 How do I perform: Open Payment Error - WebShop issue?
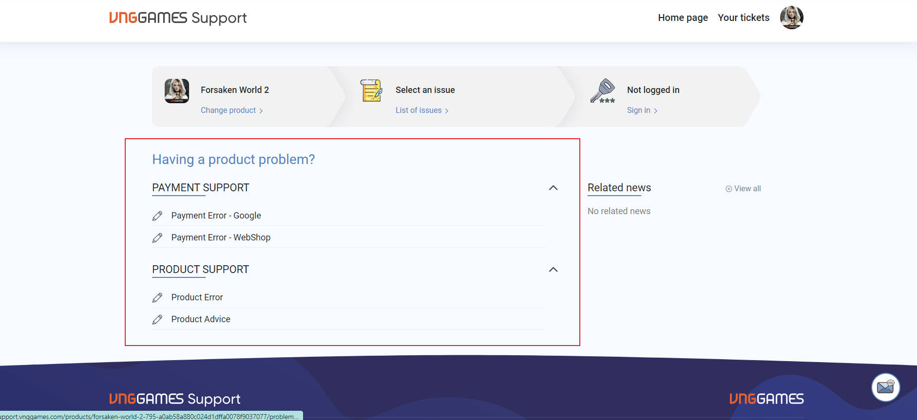[x=221, y=237]
